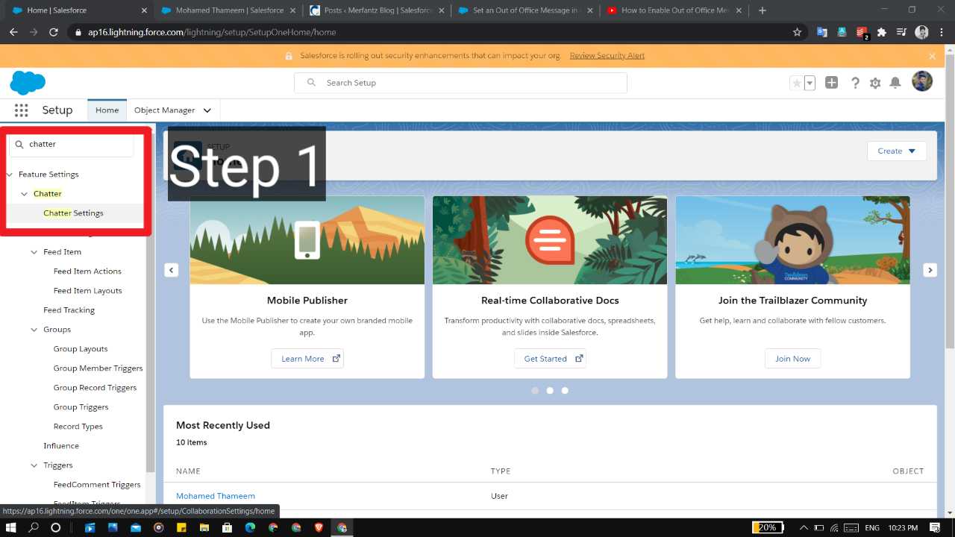
Task: Open the Object Manager tab
Action: click(164, 110)
